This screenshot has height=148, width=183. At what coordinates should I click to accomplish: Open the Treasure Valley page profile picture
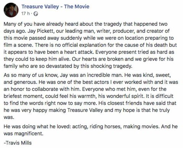11,10
